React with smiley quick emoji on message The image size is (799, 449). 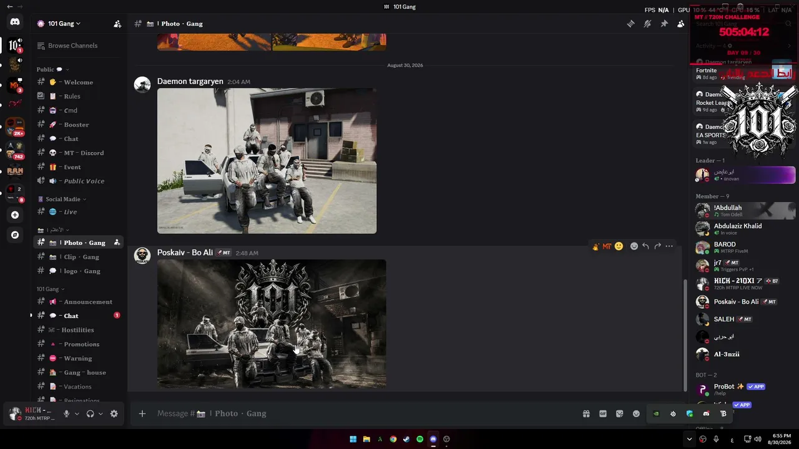619,246
